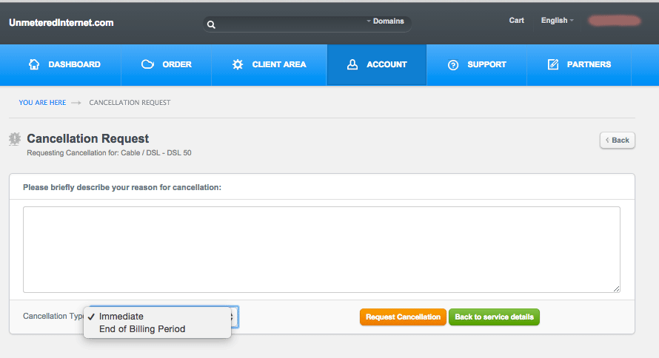659x358 pixels.
Task: Choose Immediate cancellation type option
Action: 157,317
